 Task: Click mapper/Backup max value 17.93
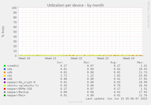coord(143,92)
